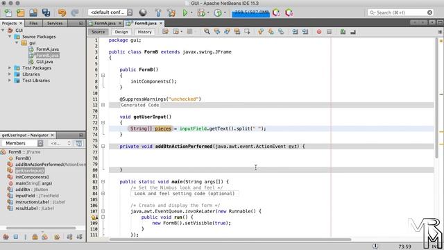Click the History view button
This screenshot has height=250, width=444.
click(x=145, y=32)
